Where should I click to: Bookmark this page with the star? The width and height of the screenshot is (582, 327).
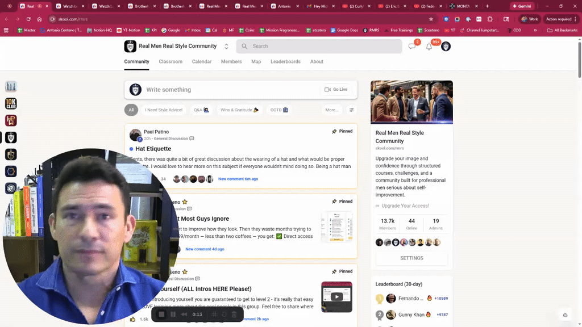(x=431, y=19)
